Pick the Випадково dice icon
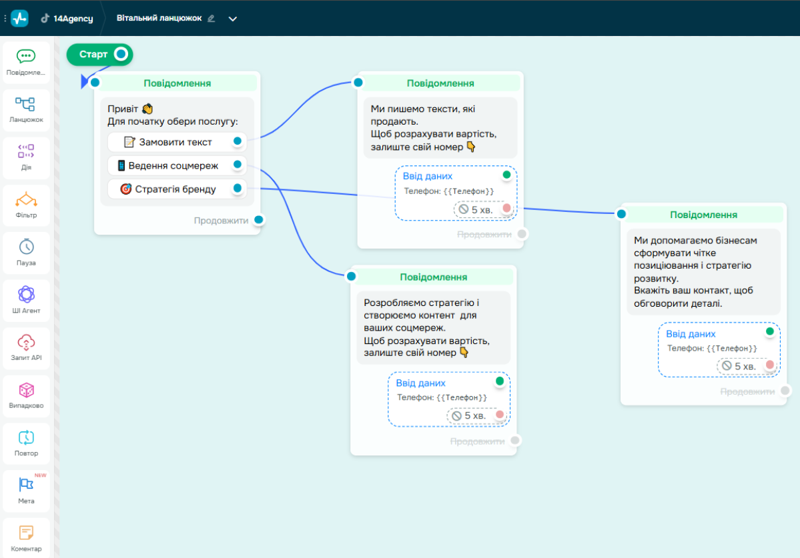Image resolution: width=800 pixels, height=558 pixels. tap(26, 390)
